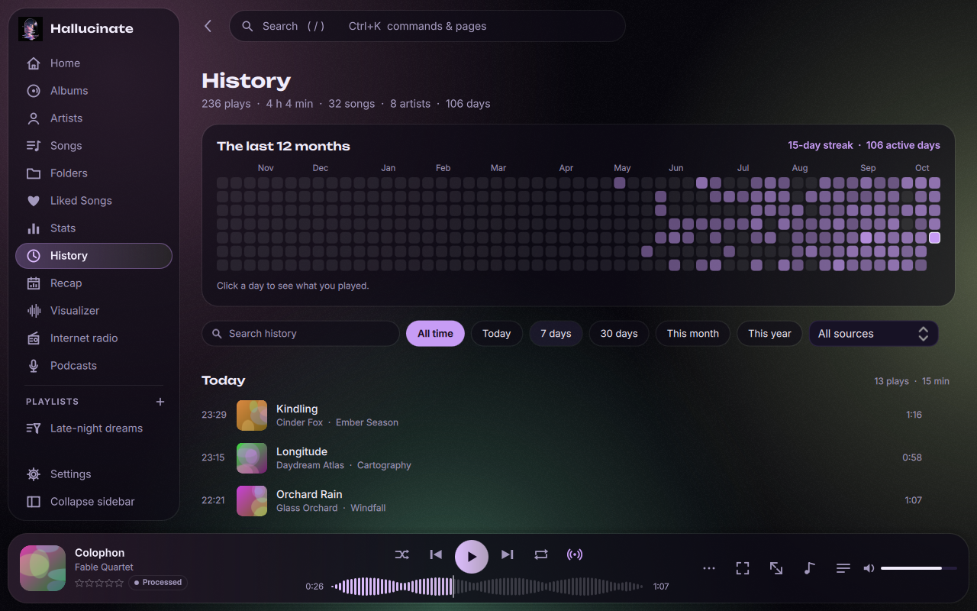Toggle repeat mode
Viewport: 977px width, 611px height.
pos(541,554)
